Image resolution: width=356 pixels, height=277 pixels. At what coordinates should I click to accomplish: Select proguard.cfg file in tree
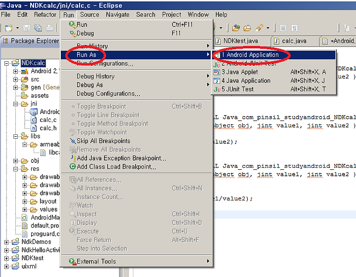tap(41, 234)
